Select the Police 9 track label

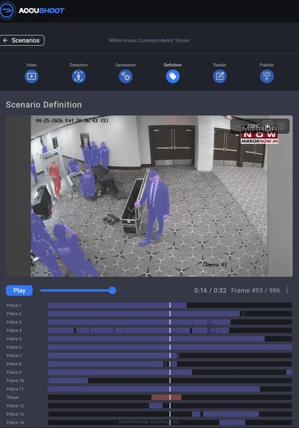tap(14, 373)
